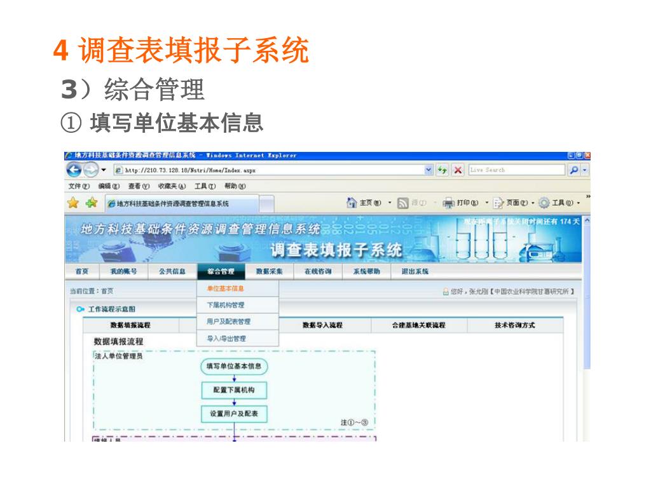
Task: Switch to the 数据填报流程 workflow tab
Action: click(x=130, y=325)
